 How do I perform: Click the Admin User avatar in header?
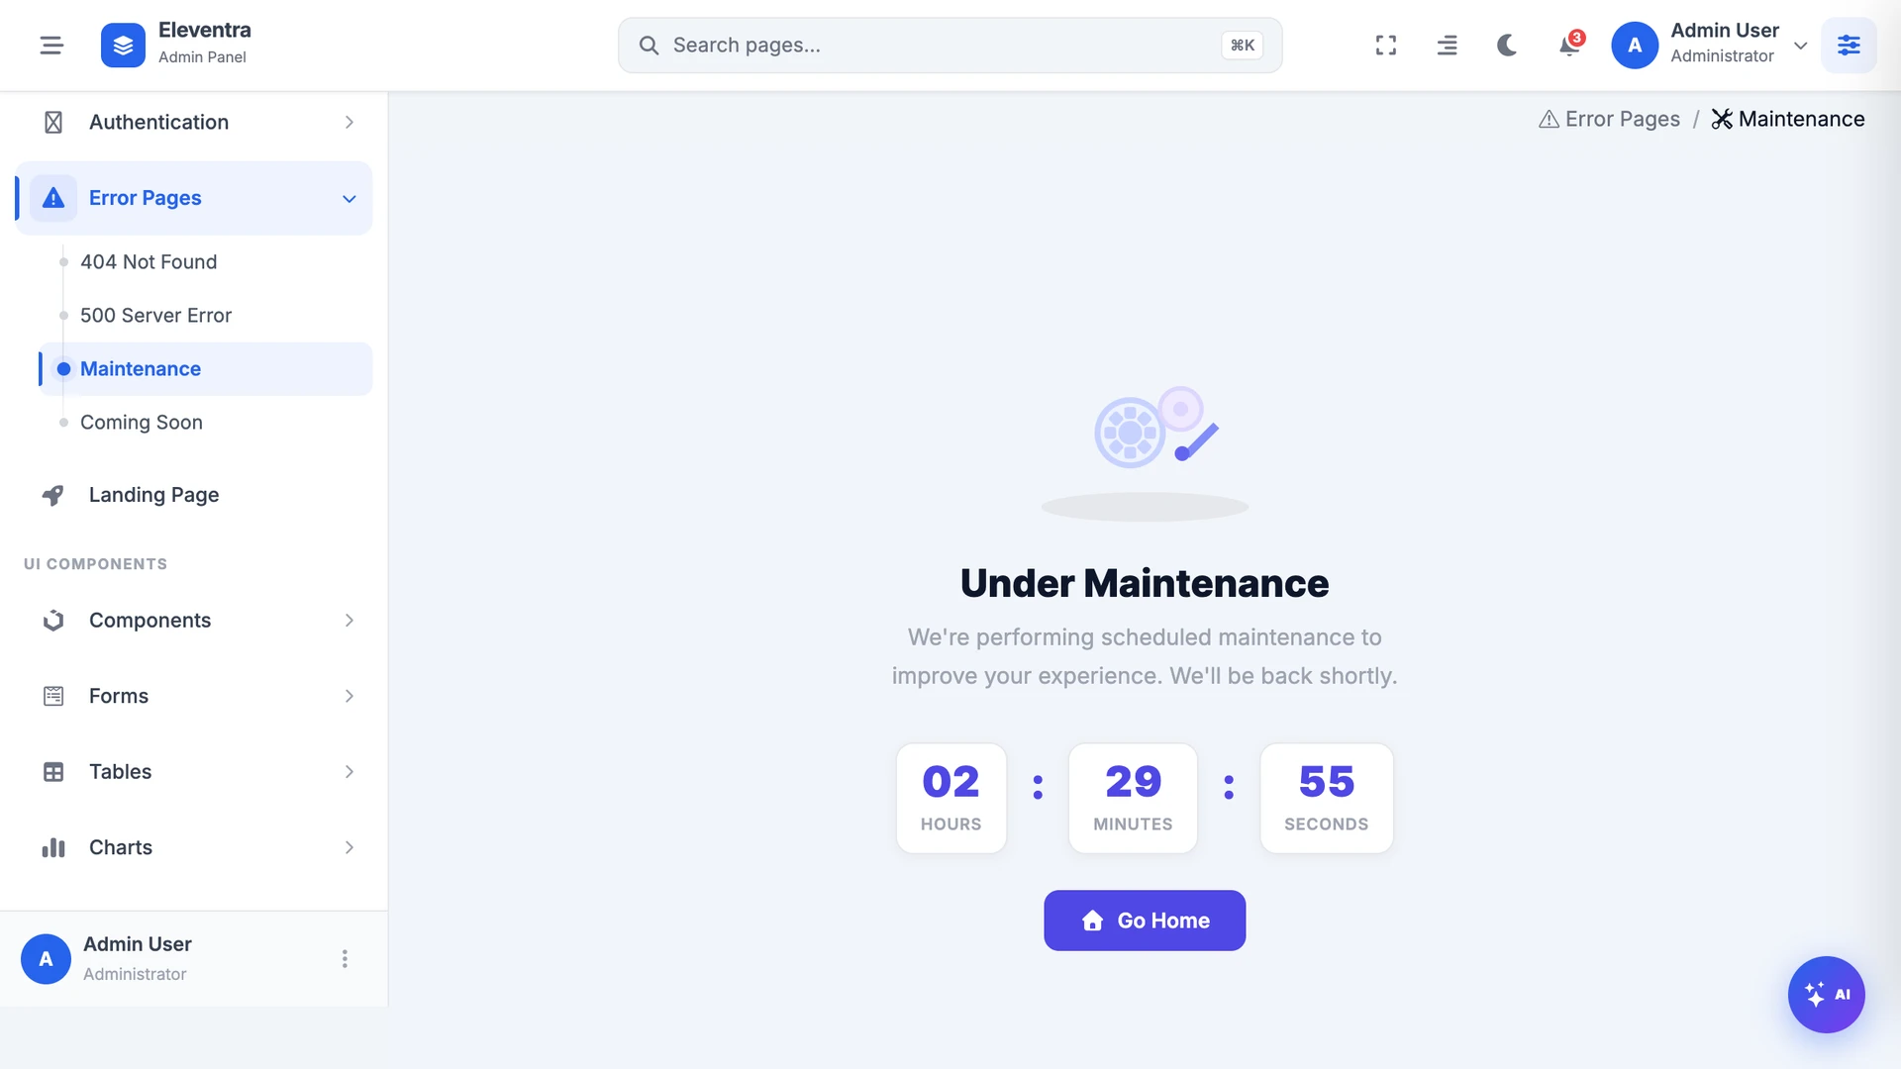click(x=1635, y=46)
